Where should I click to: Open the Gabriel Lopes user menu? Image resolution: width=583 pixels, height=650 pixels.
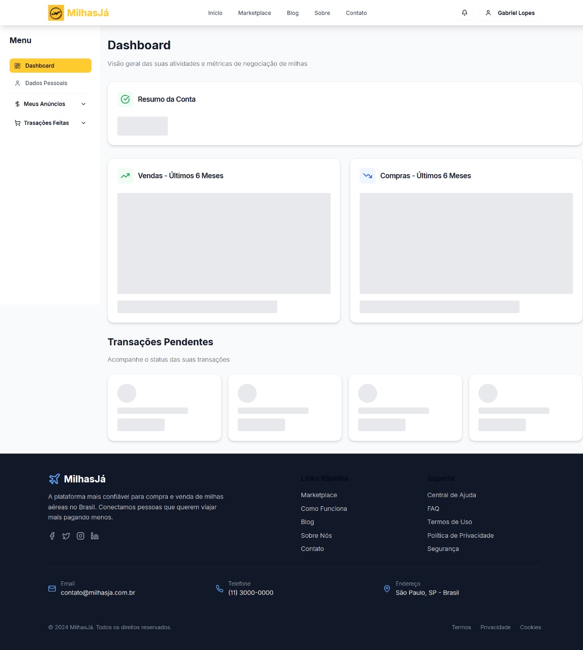point(510,13)
